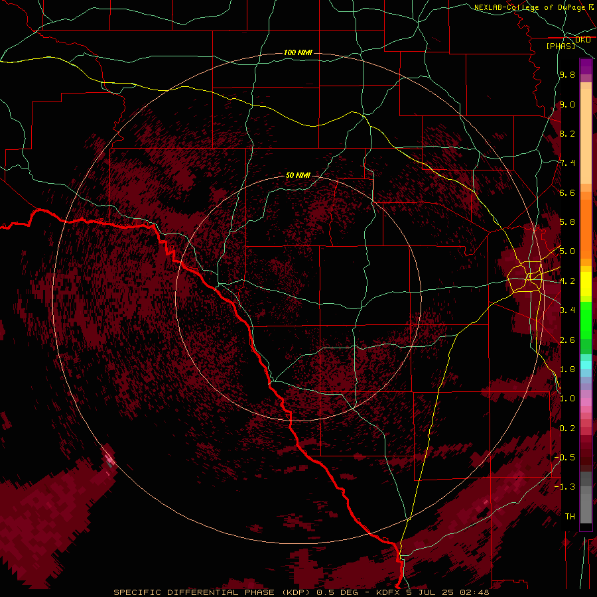
Task: Click the 7.4 value on the scale
Action: [567, 163]
